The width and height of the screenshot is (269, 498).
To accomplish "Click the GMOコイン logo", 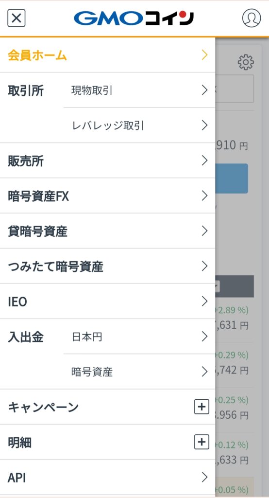I will click(x=134, y=18).
